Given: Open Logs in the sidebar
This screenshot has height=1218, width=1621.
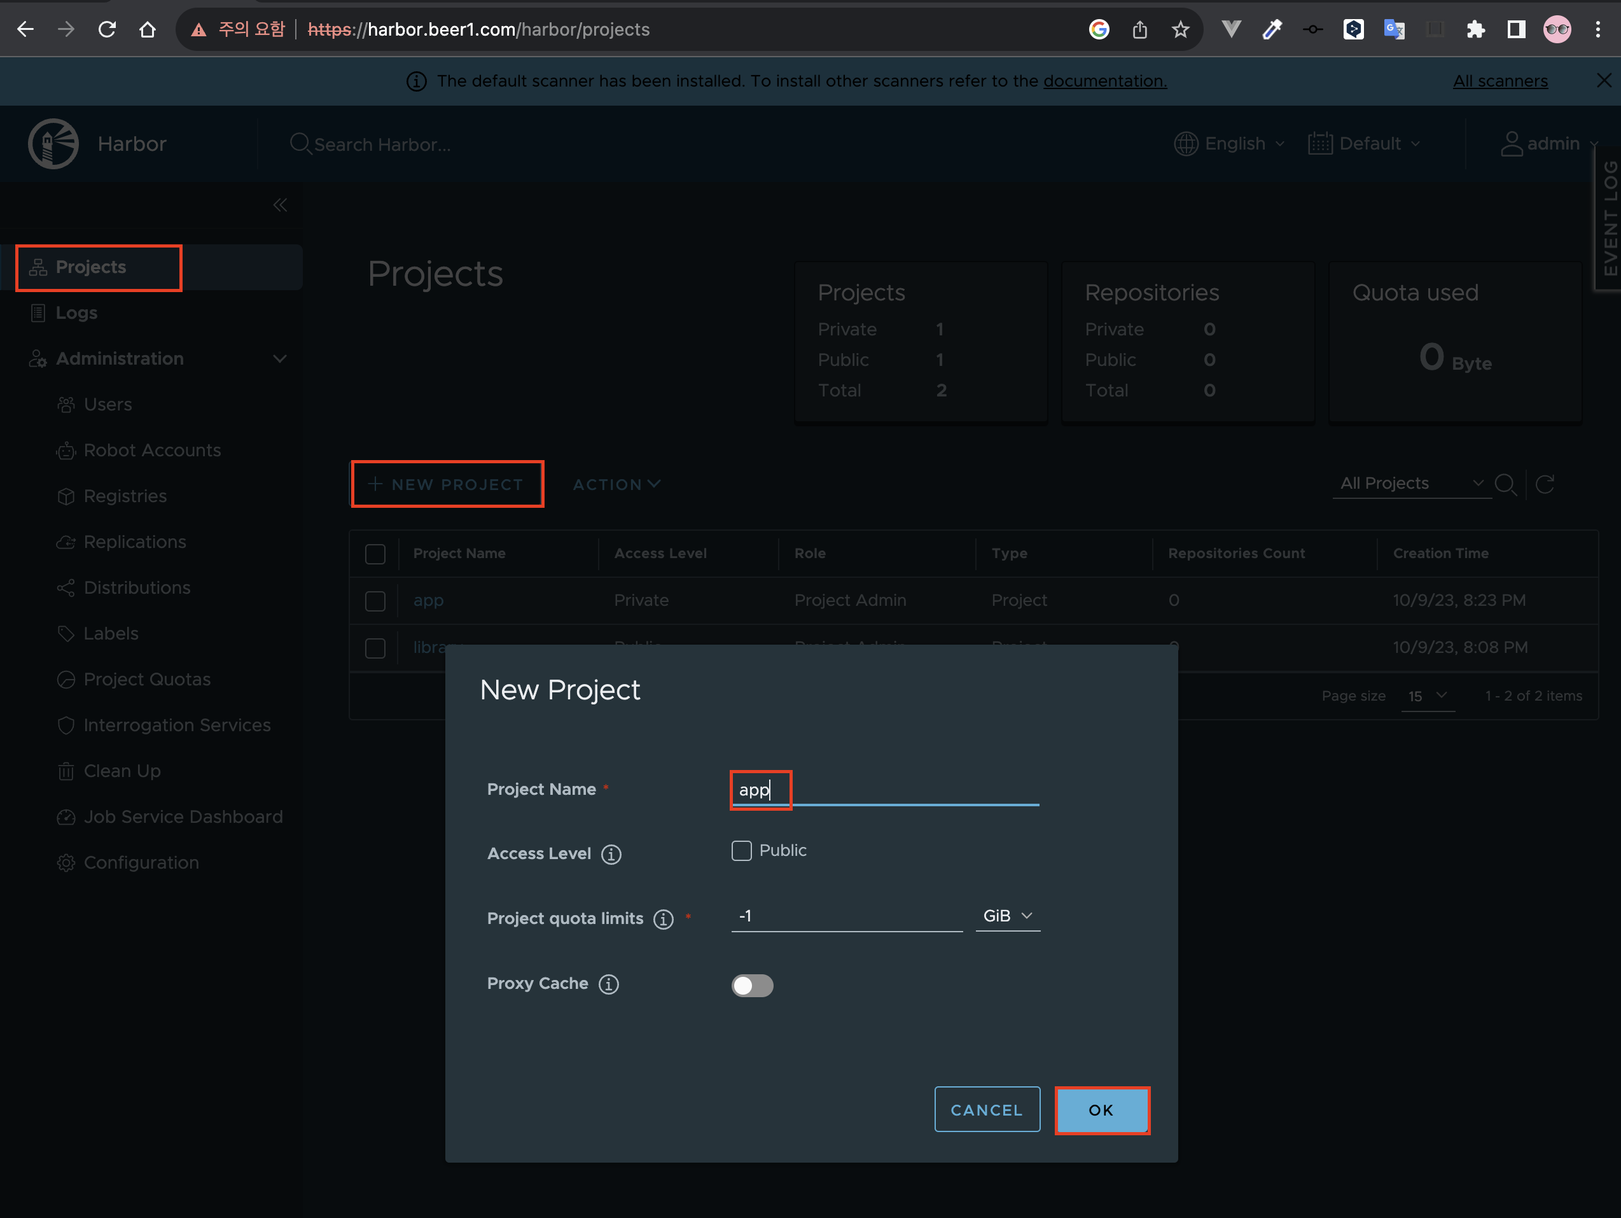Looking at the screenshot, I should [x=76, y=313].
